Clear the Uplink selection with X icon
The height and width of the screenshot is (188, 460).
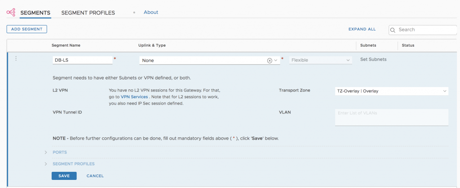(x=270, y=60)
